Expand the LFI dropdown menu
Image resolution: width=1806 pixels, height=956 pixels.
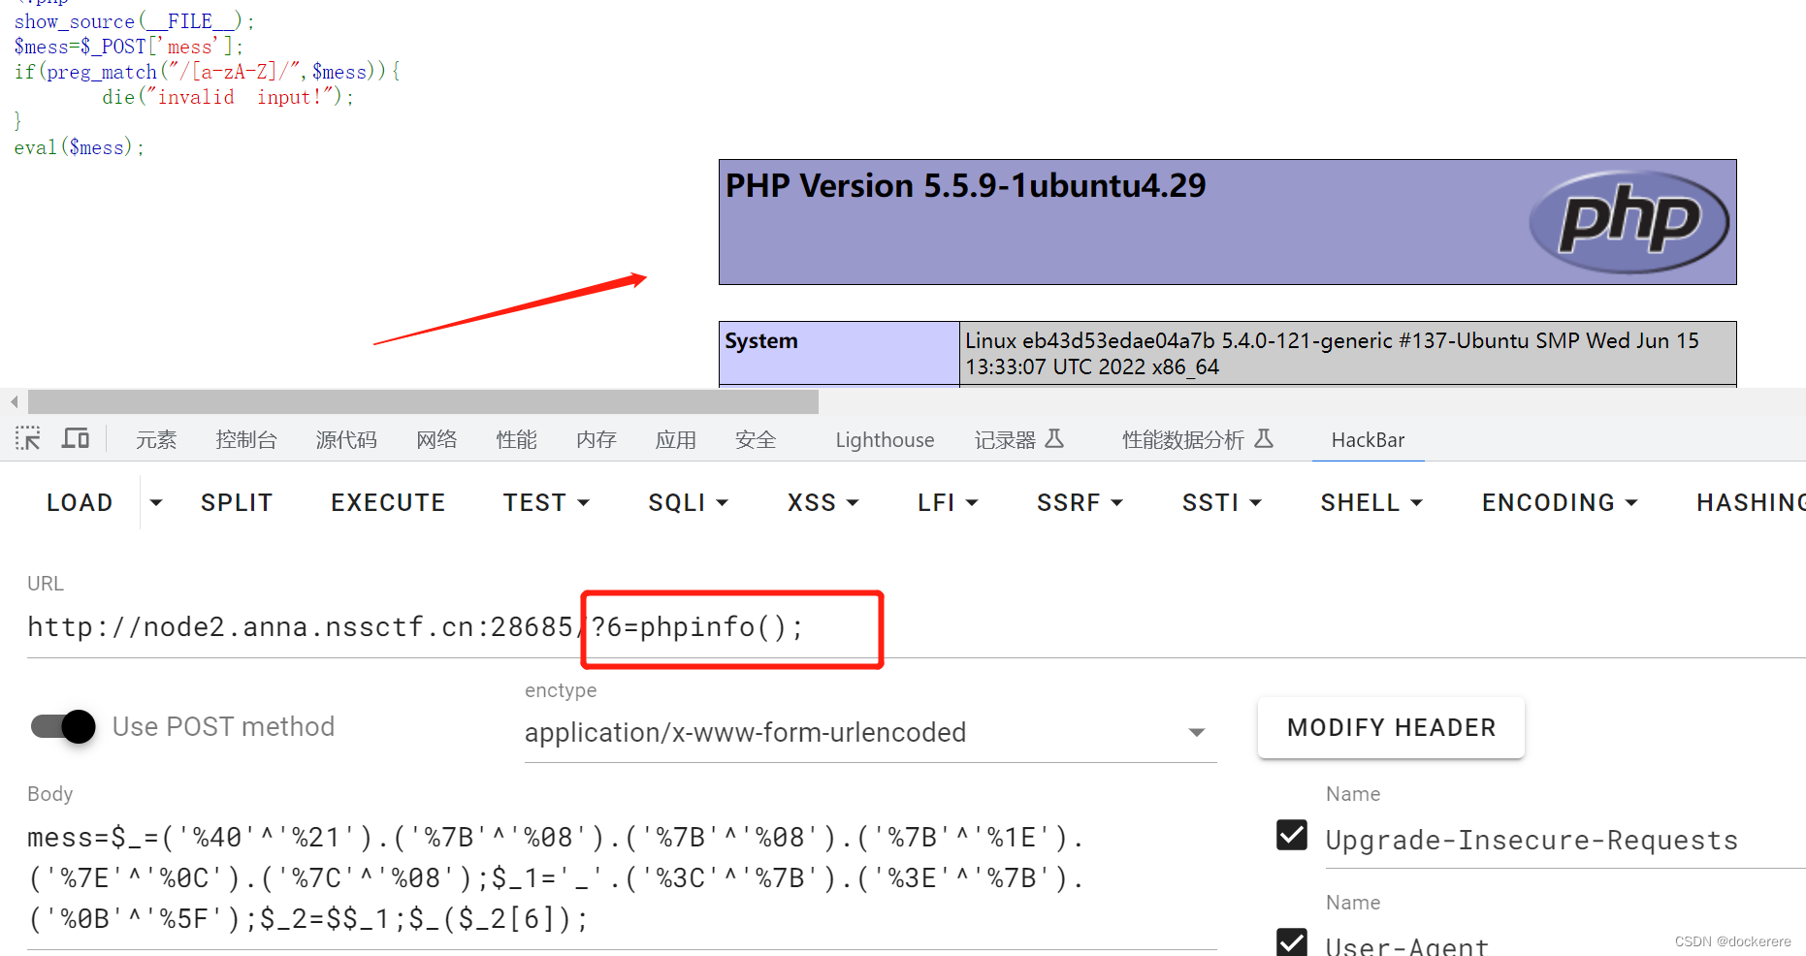[948, 502]
